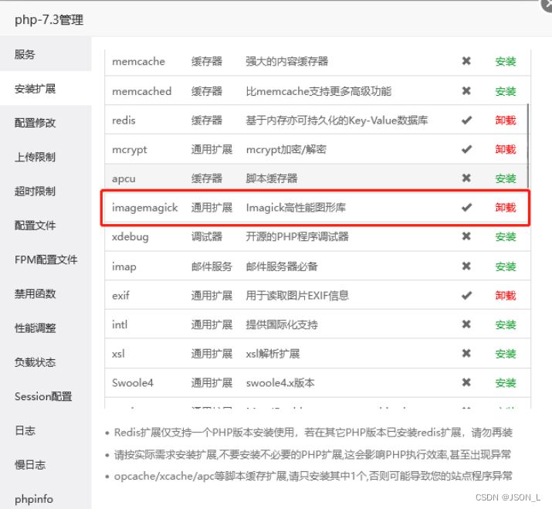Open the phpinfo tab
Viewport: 552px width, 509px height.
coord(46,499)
